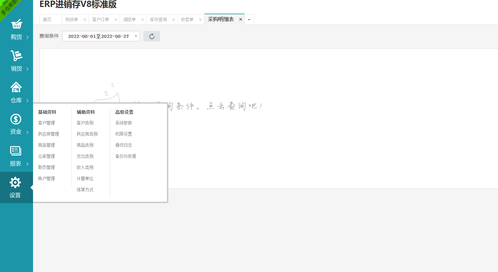Open the tab list dropdown arrow
Image resolution: width=498 pixels, height=272 pixels.
click(x=249, y=20)
